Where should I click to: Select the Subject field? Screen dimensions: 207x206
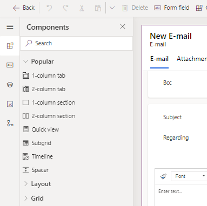(172, 117)
